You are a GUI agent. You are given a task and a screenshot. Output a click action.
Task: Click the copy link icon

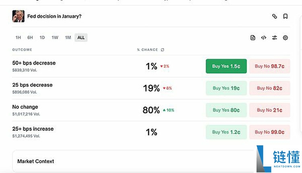(x=275, y=16)
